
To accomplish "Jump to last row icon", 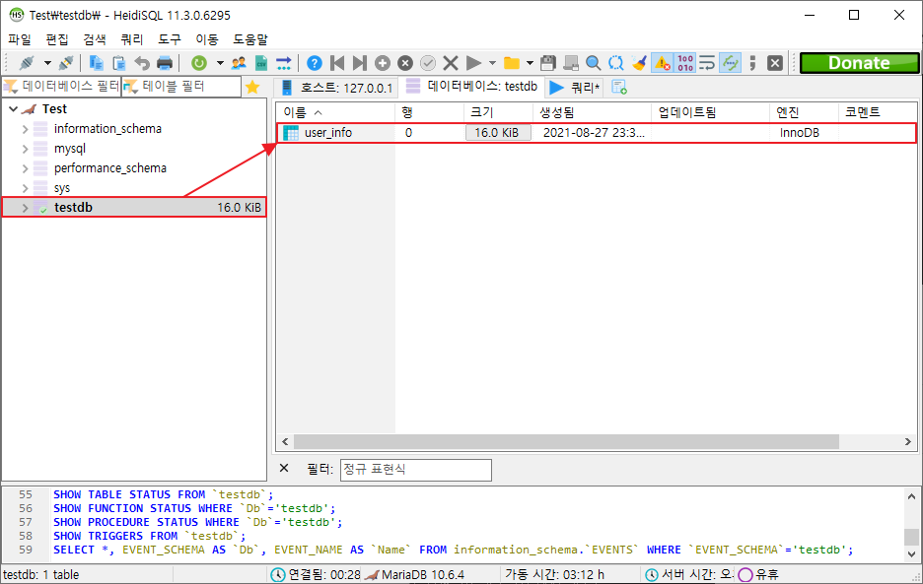I will click(x=360, y=63).
